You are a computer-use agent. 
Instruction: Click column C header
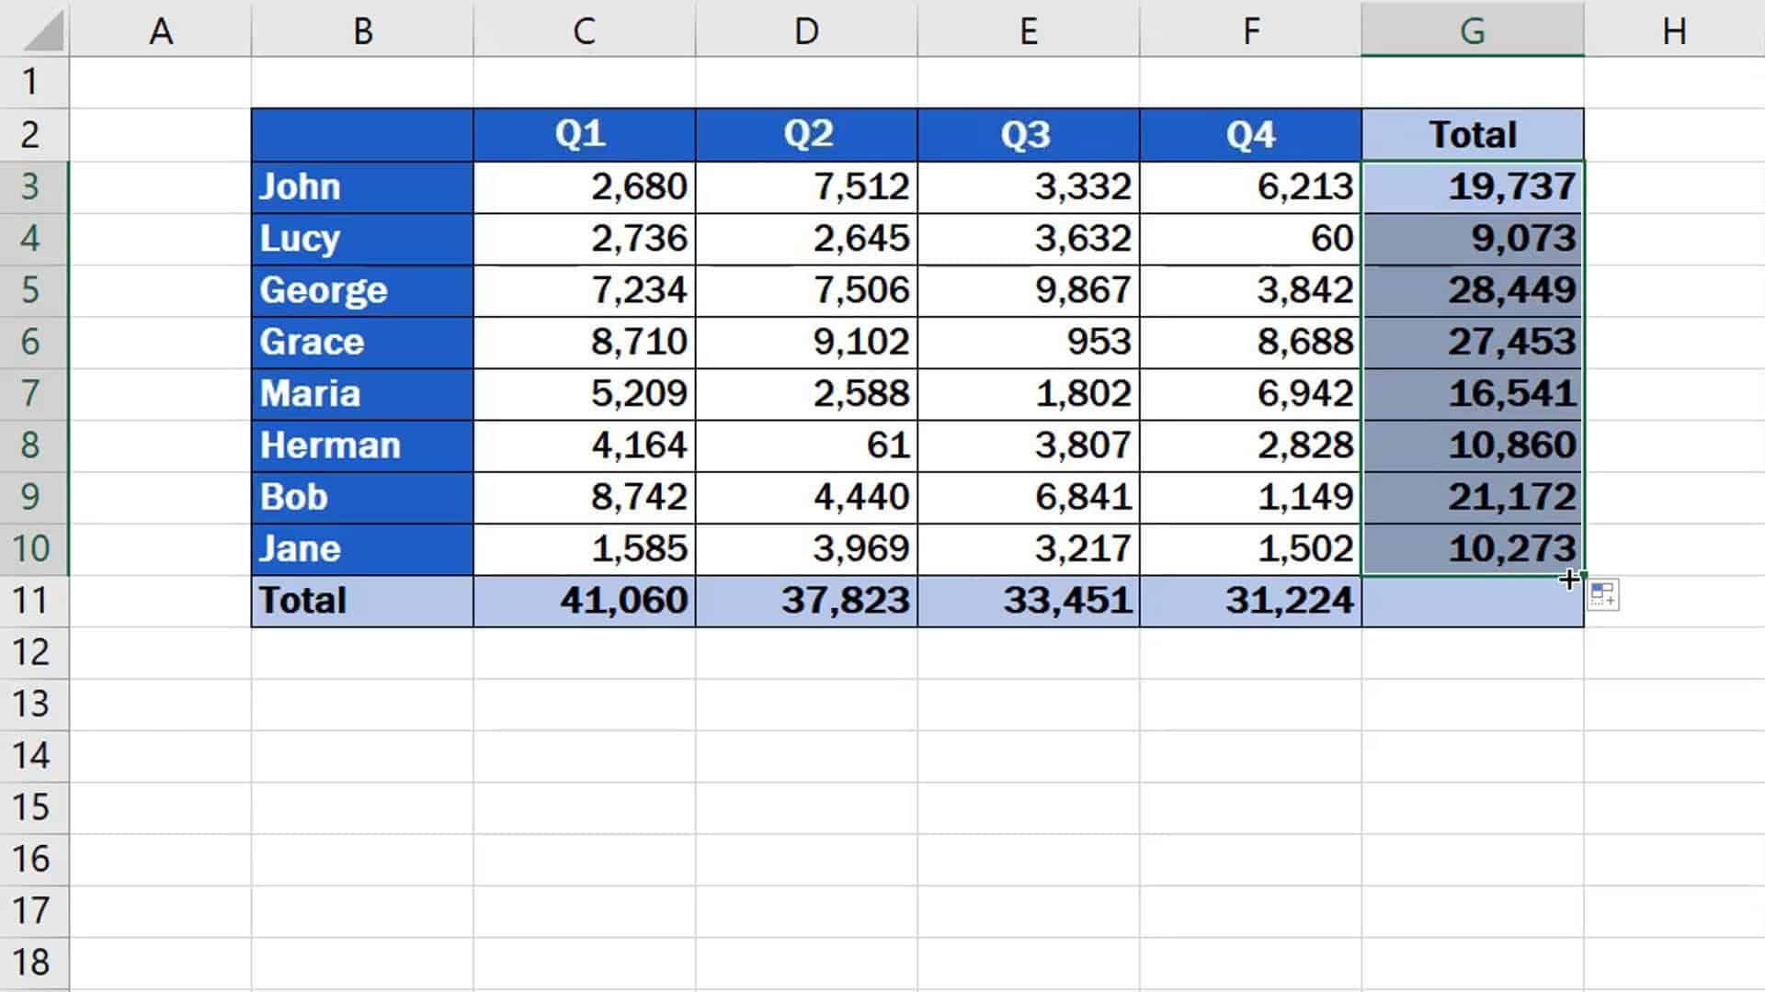click(x=583, y=30)
